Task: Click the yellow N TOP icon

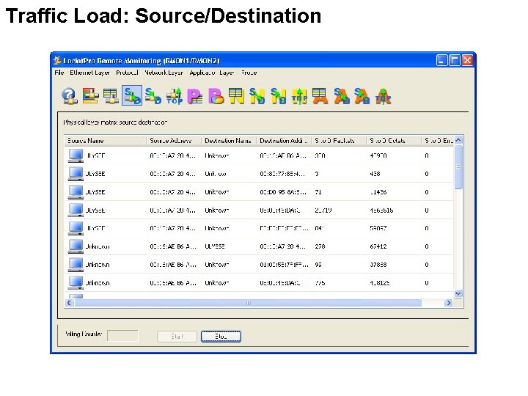Action: pyautogui.click(x=299, y=96)
